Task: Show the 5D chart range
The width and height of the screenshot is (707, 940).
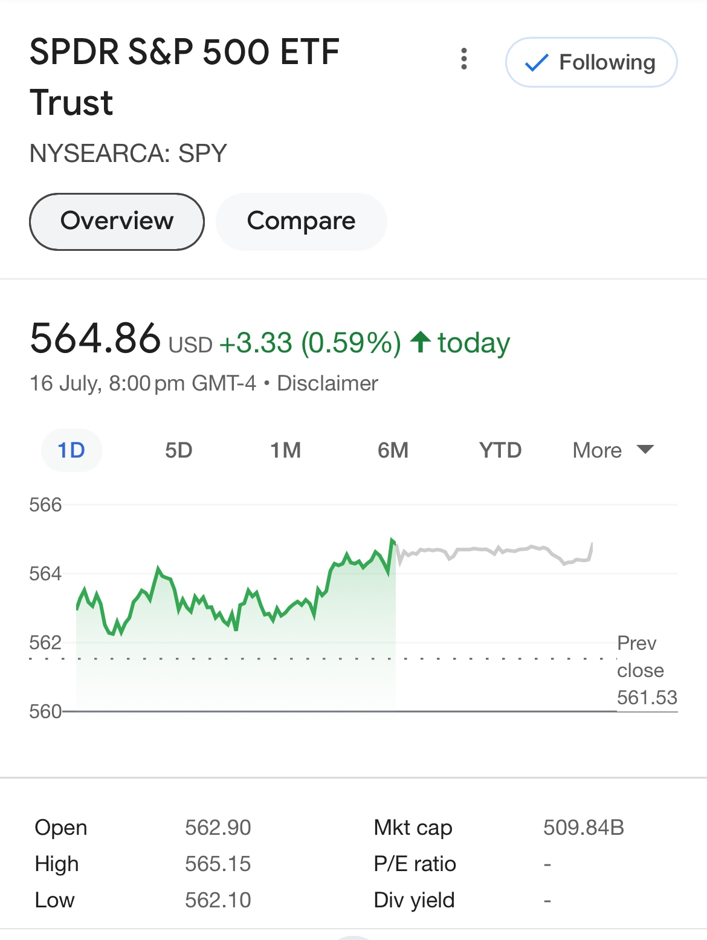Action: coord(179,450)
